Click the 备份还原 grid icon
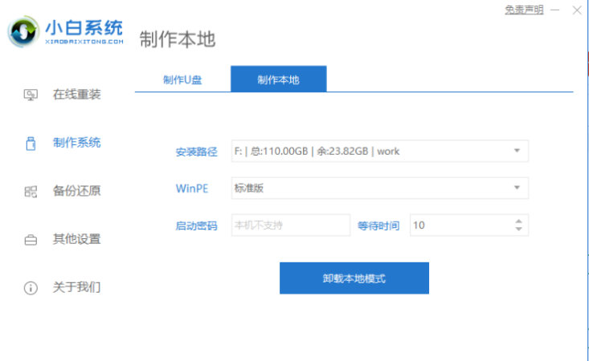The width and height of the screenshot is (589, 361). [31, 192]
